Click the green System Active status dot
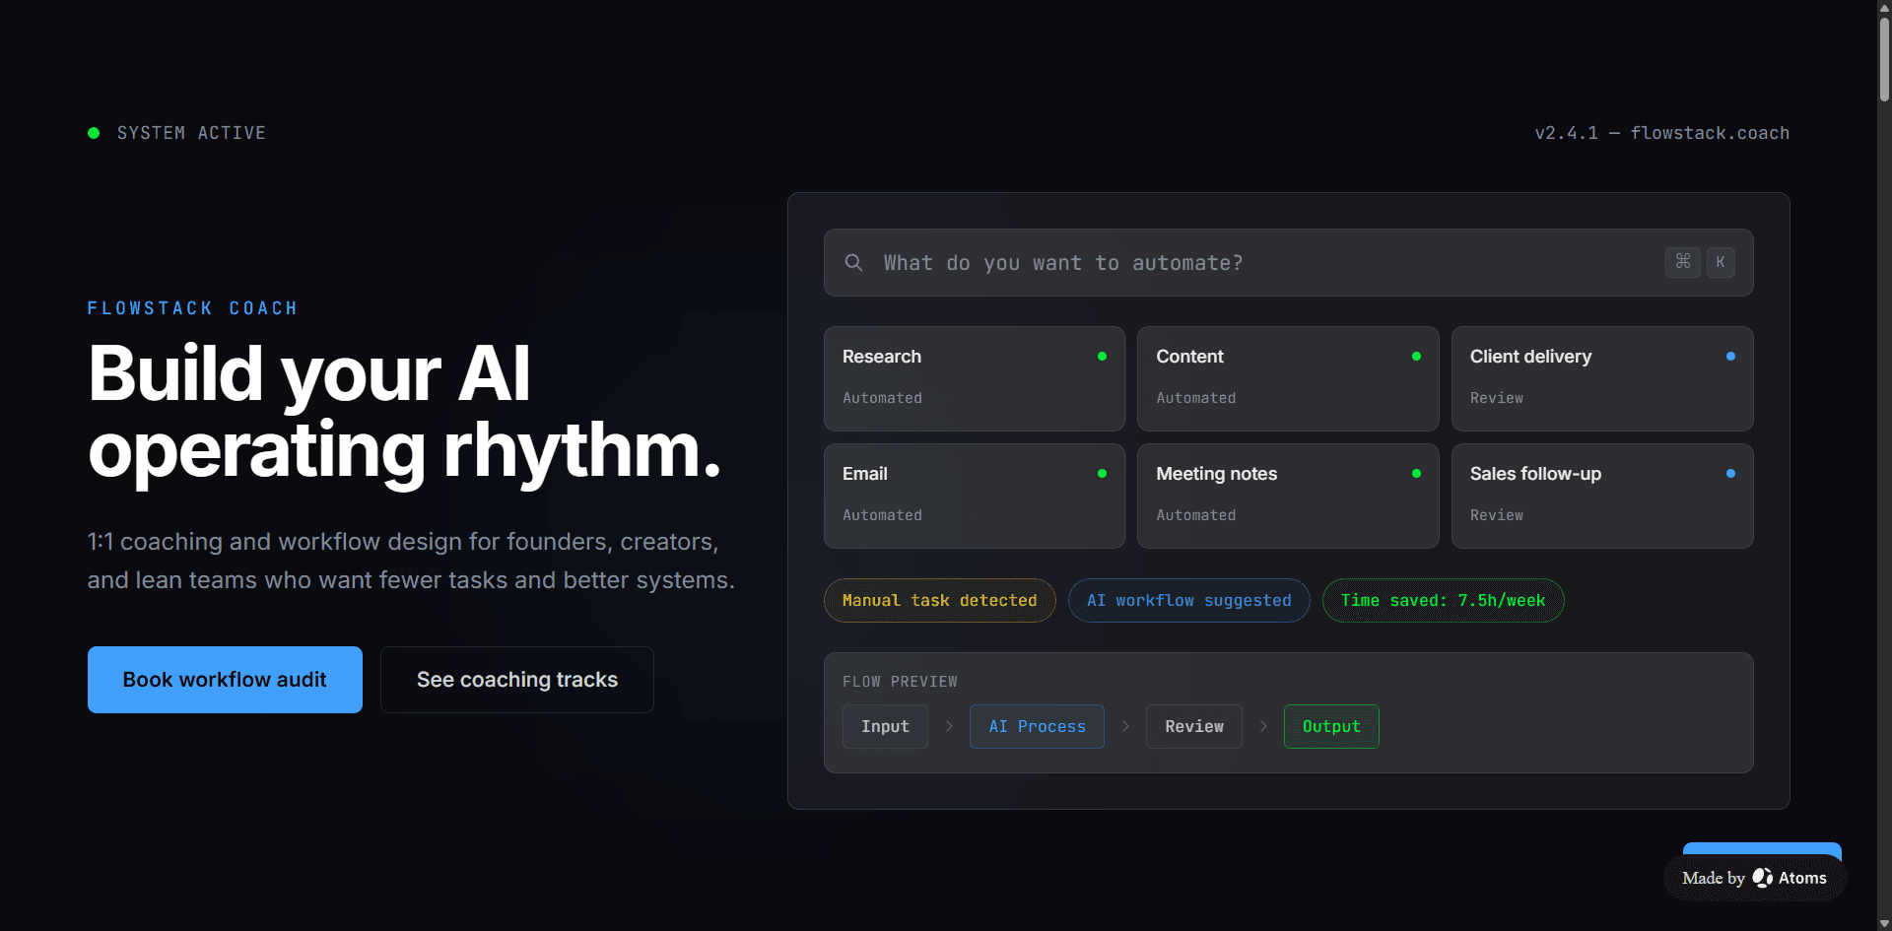This screenshot has width=1892, height=931. coord(94,133)
